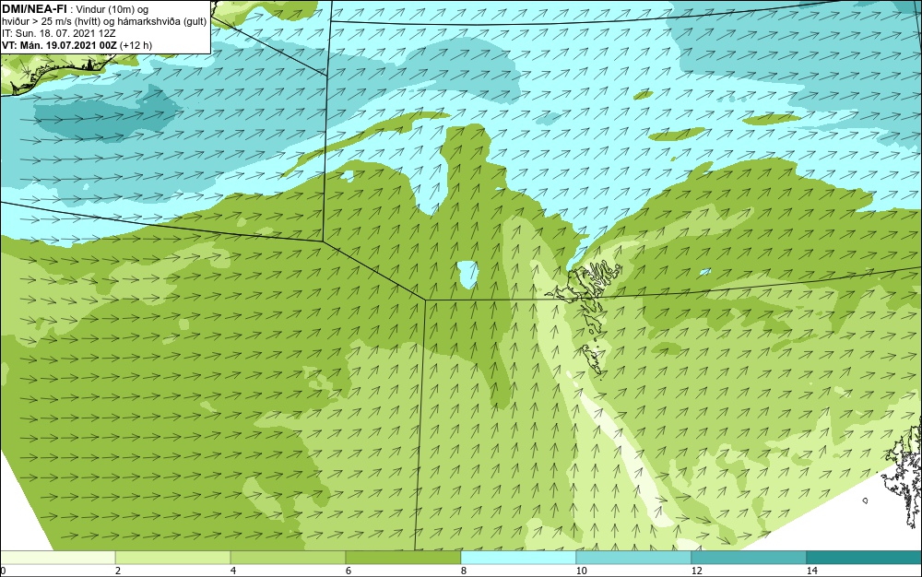Click the scale label "14"
The image size is (922, 577).
[x=811, y=571]
